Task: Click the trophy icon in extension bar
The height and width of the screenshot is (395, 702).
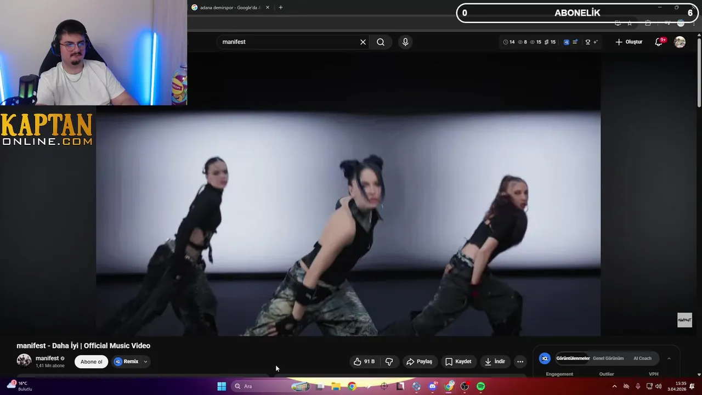Action: 588,42
